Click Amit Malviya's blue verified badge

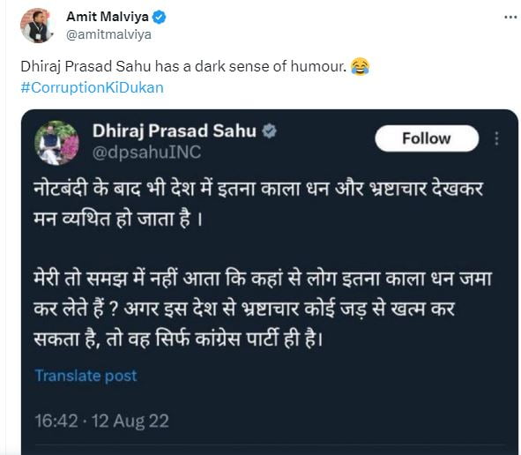[160, 17]
